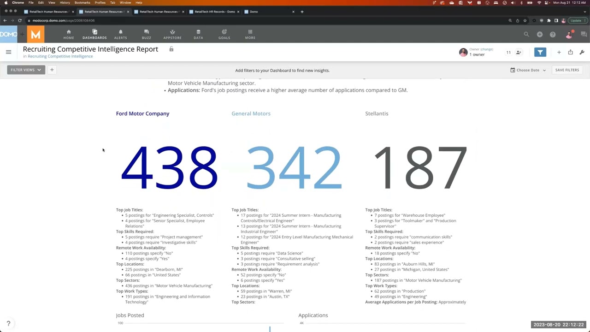Click the report title text
The width and height of the screenshot is (590, 332).
(90, 49)
